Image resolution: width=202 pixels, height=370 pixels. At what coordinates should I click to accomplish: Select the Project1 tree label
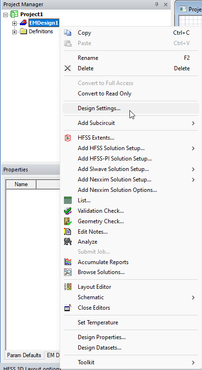click(x=32, y=14)
